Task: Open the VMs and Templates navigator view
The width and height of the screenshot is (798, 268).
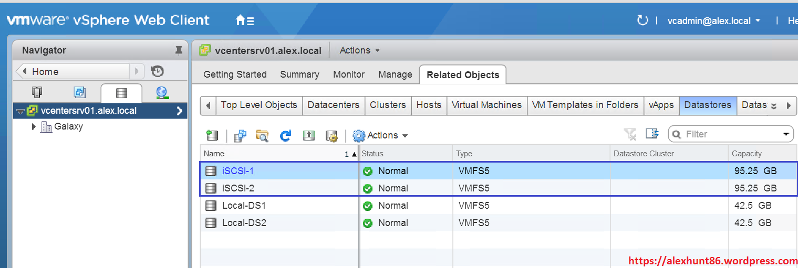Action: coord(79,93)
